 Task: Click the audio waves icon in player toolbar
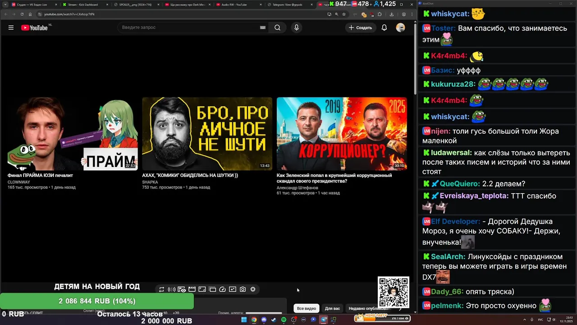coord(172,289)
